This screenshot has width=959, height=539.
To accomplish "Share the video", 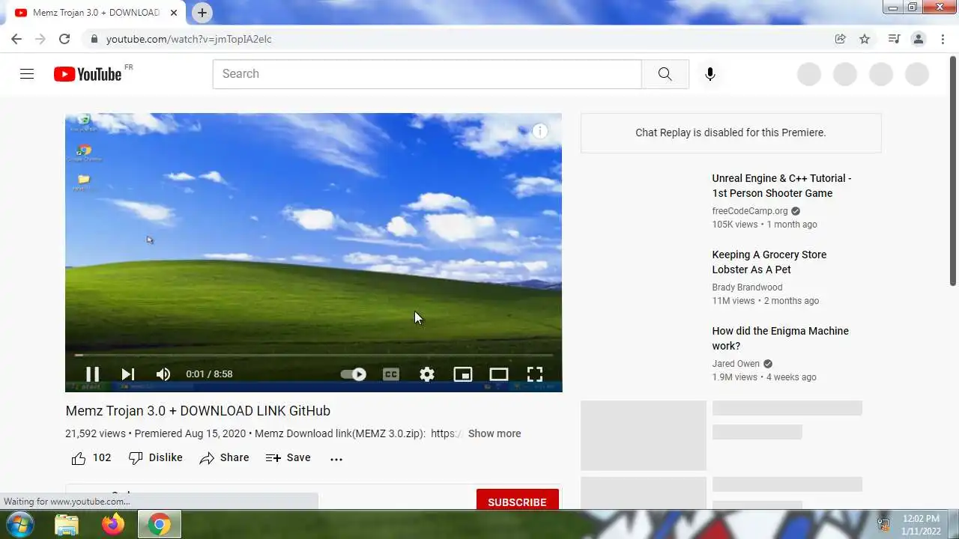I will (224, 458).
